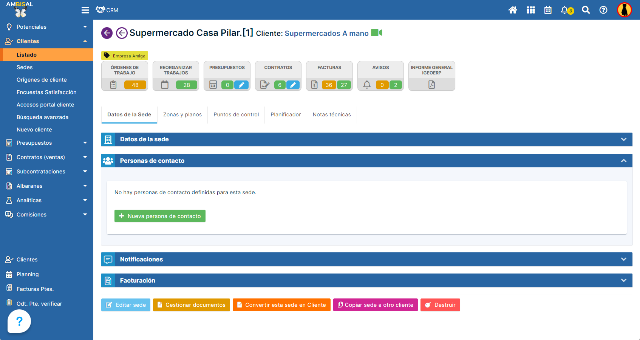
Task: Open notifications bell with badge
Action: [x=566, y=10]
